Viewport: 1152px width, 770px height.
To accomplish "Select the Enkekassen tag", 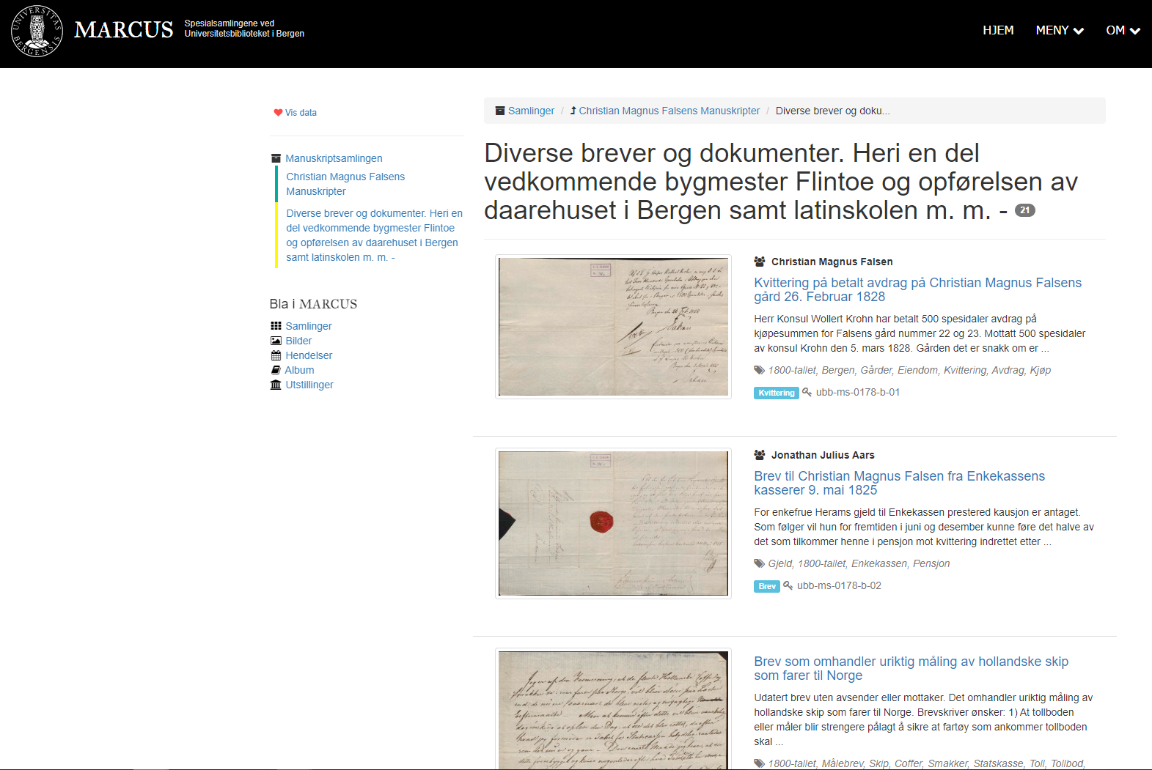I will (x=878, y=563).
